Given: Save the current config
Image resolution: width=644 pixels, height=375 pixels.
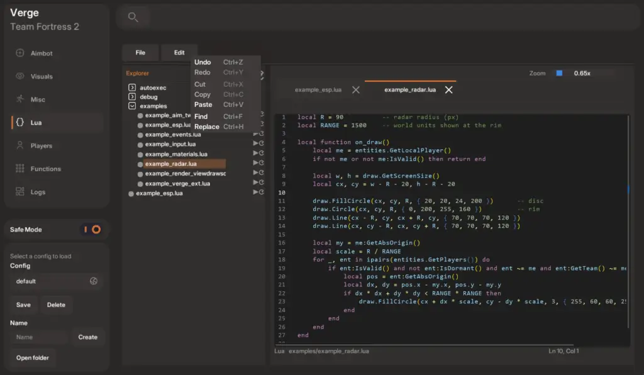Looking at the screenshot, I should pyautogui.click(x=23, y=305).
